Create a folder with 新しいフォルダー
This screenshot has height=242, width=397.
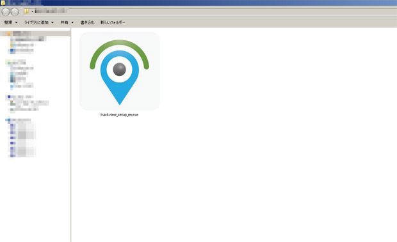pos(113,22)
